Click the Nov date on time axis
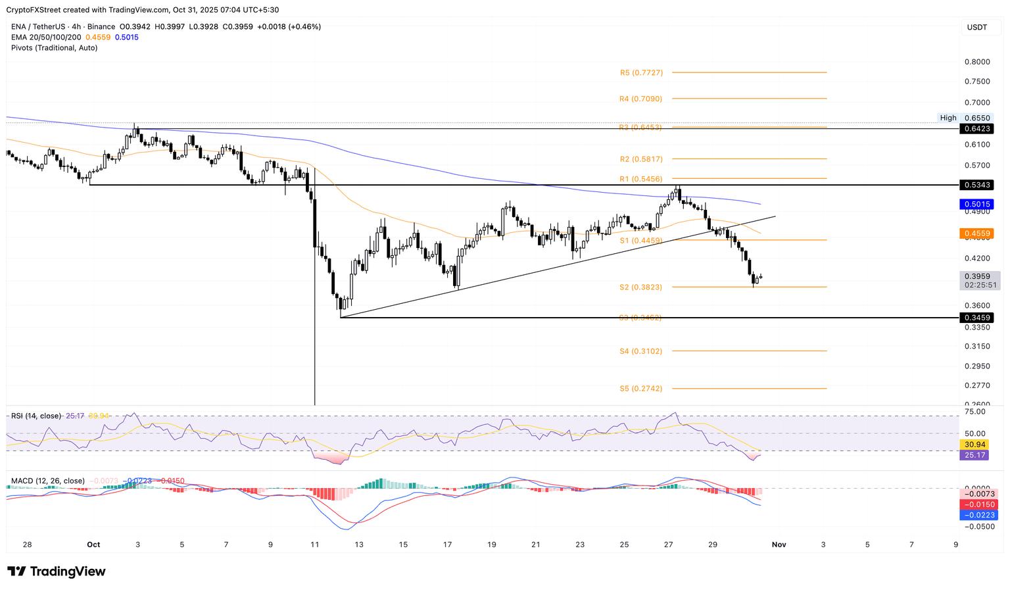Viewport: 1010px width, 590px height. click(779, 545)
